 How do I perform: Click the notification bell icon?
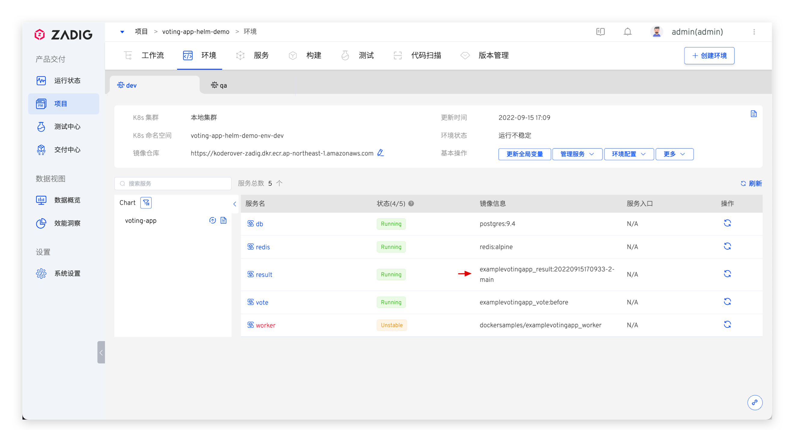tap(627, 32)
